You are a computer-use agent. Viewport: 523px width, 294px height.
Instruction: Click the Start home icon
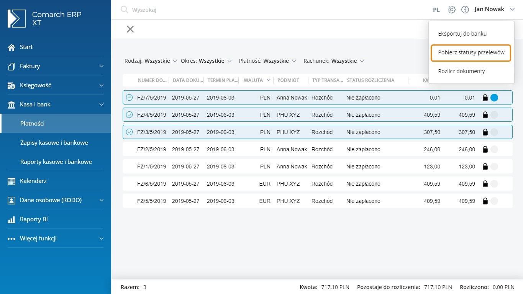click(x=11, y=47)
